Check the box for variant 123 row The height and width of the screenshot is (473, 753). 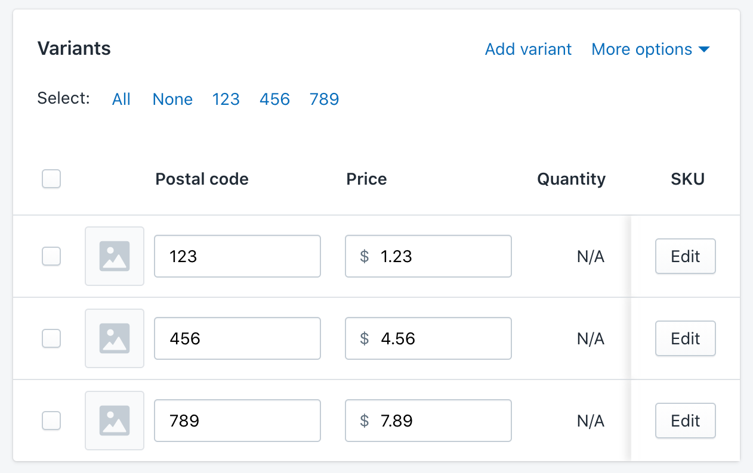[x=51, y=256]
